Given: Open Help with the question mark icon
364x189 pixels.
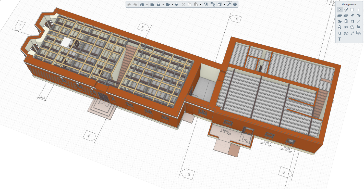Looking at the screenshot, I should (235, 4).
